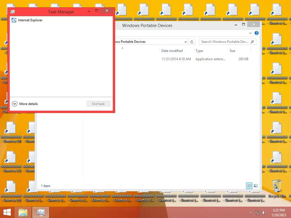Click the search magnifier icon in Explorer
Viewport: 291px width, 218px height.
tap(252, 42)
